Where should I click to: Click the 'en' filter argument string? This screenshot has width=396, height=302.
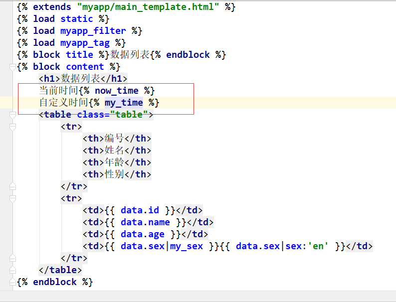(318, 246)
